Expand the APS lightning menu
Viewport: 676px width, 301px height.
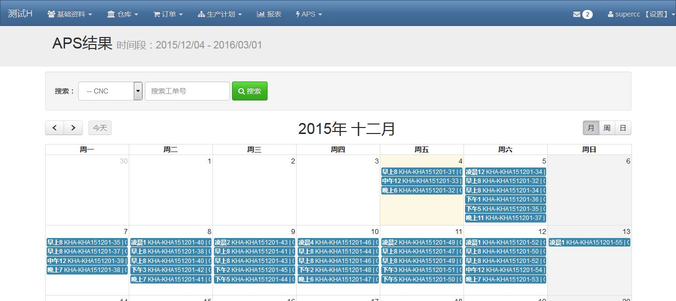pos(309,14)
